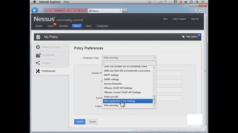Open Spotlight search in the menu bar
Viewport: 238px width, 133px height.
coord(197,2)
